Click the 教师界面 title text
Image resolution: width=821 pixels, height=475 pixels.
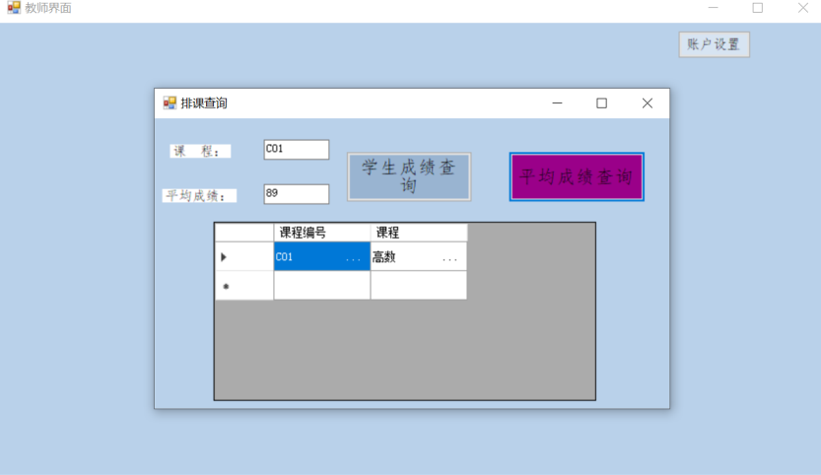click(x=48, y=8)
